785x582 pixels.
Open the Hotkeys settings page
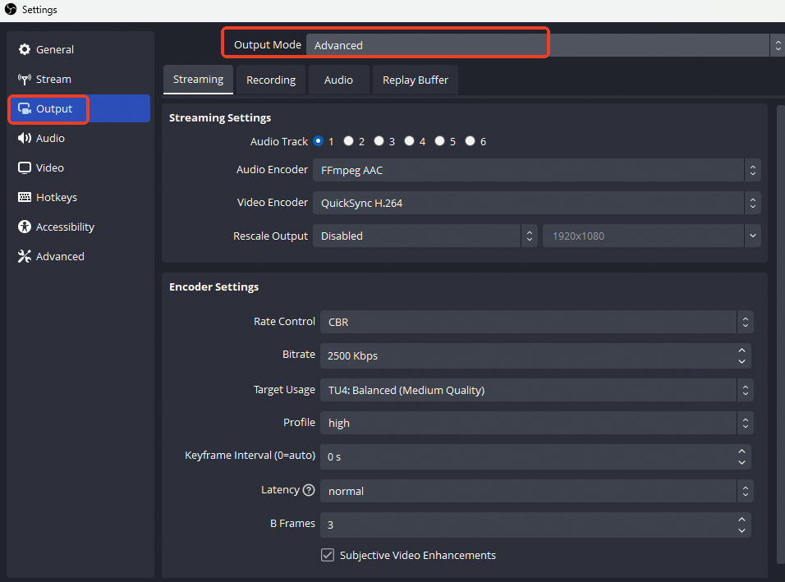pos(79,197)
